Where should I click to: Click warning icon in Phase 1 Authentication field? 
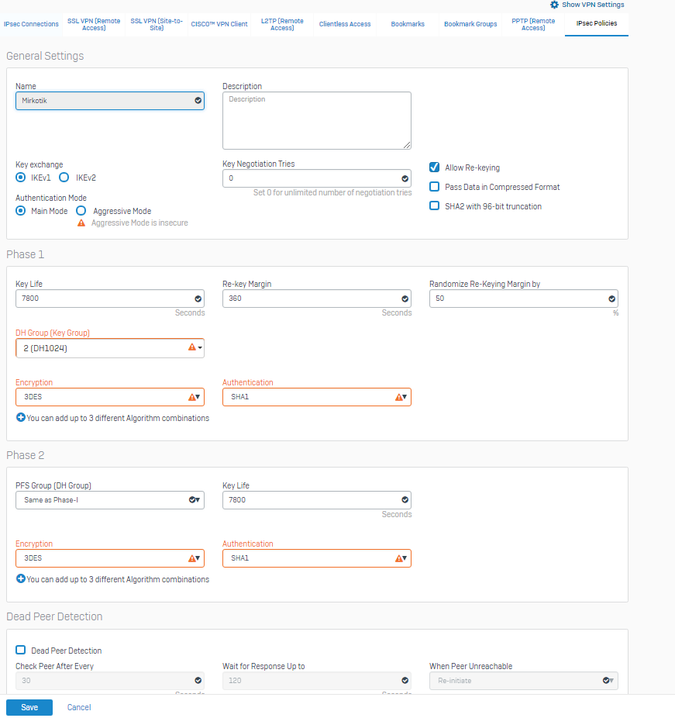[398, 397]
